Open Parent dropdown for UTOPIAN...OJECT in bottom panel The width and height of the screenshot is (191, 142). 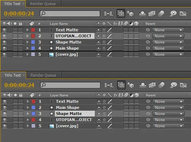[168, 120]
